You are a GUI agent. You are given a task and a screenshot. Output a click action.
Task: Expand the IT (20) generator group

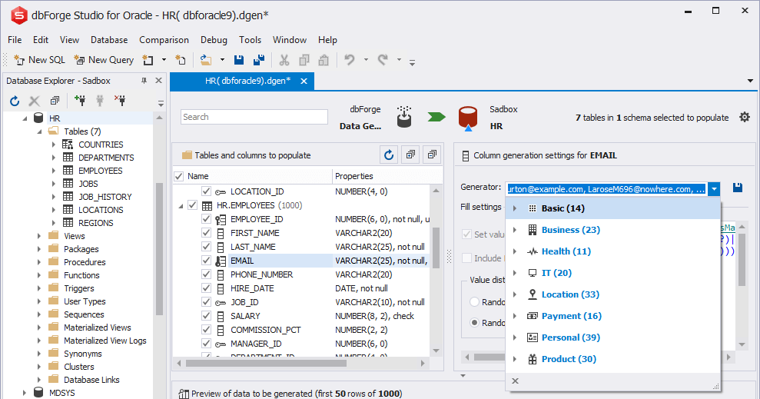tap(515, 273)
